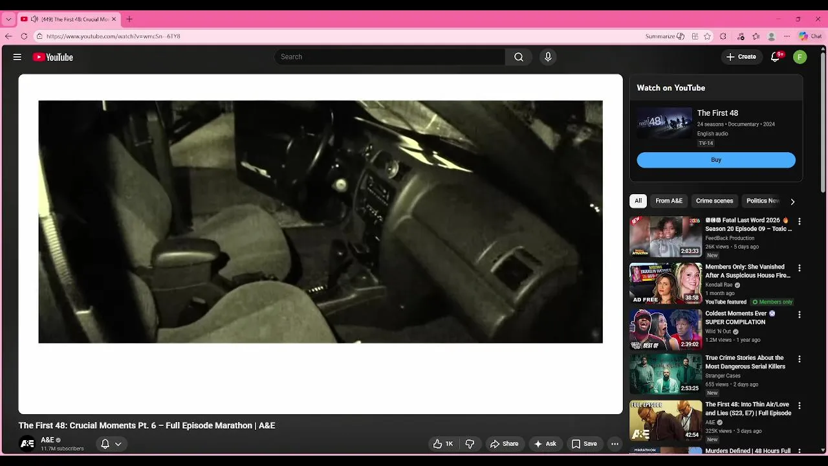This screenshot has width=828, height=466.
Task: Select the All filter chip
Action: click(x=638, y=201)
